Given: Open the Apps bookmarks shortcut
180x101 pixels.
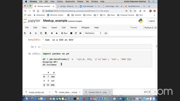Looking at the screenshot, I should 28,15.
